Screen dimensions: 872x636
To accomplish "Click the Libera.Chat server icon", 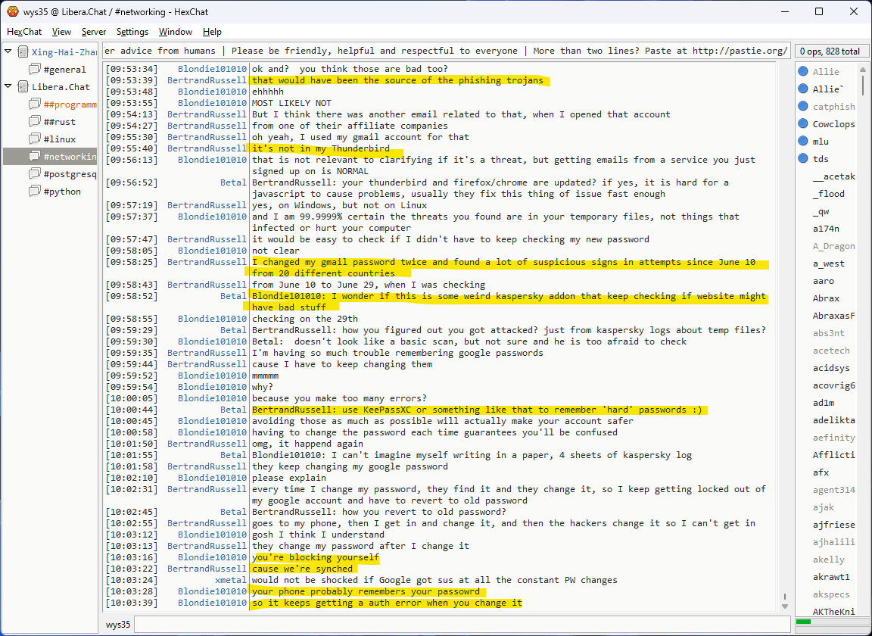I will click(x=23, y=87).
